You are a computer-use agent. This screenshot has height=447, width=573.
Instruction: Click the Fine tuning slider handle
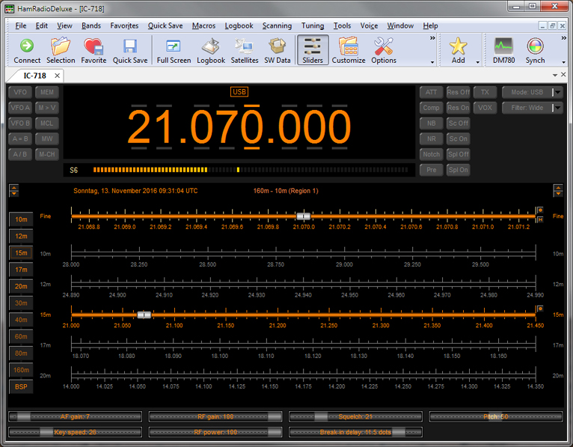(303, 216)
